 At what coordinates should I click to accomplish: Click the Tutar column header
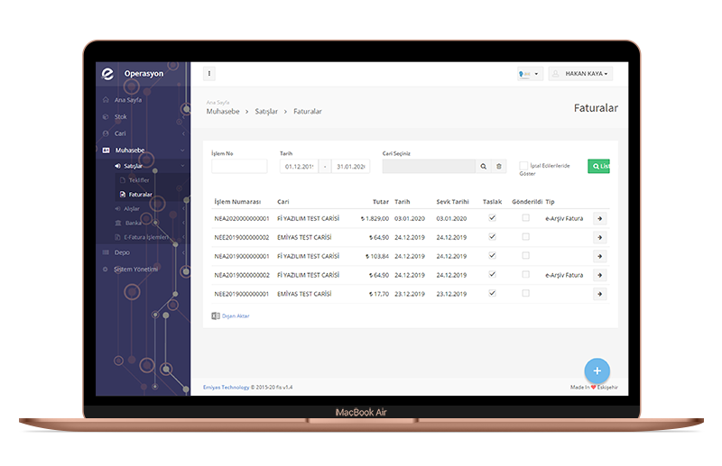(x=381, y=202)
